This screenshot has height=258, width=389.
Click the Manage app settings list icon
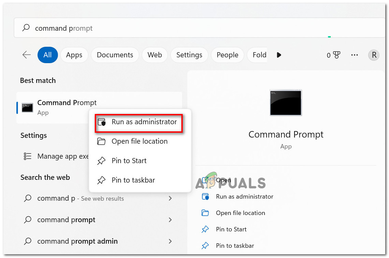click(x=28, y=156)
